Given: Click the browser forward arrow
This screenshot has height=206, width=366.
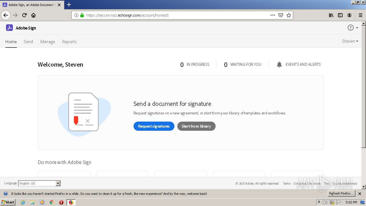Looking at the screenshot, I should pyautogui.click(x=15, y=15).
